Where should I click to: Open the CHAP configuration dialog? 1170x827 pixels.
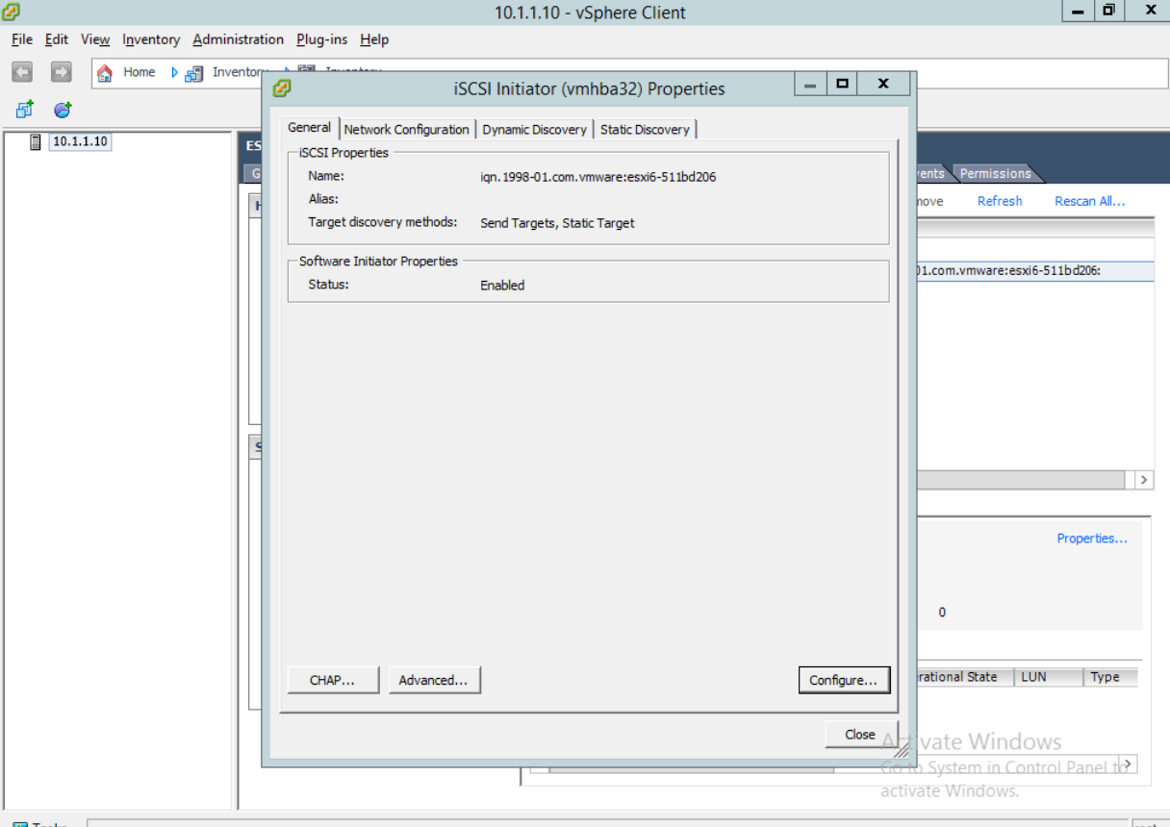(x=332, y=680)
